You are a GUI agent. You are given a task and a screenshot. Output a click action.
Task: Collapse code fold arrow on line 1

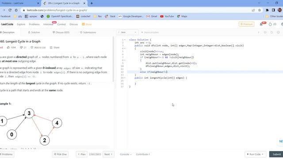(x=125, y=40)
